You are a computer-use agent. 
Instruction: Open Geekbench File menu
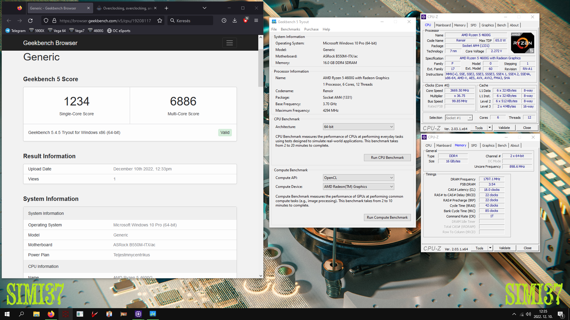pyautogui.click(x=274, y=29)
